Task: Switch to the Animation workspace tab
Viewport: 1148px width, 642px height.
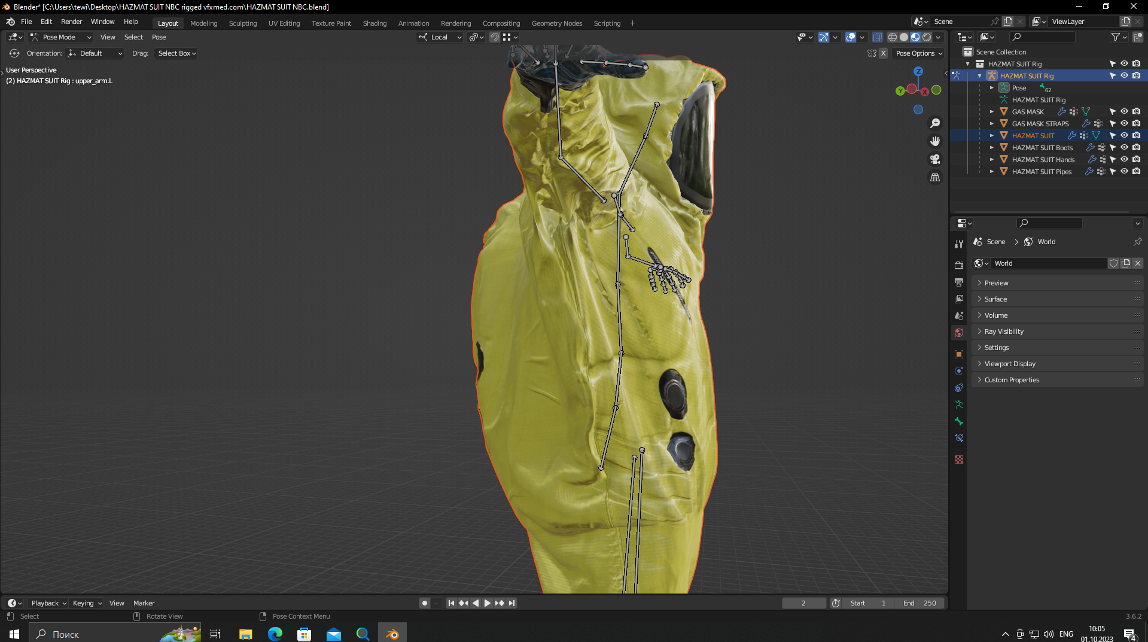Action: [413, 23]
